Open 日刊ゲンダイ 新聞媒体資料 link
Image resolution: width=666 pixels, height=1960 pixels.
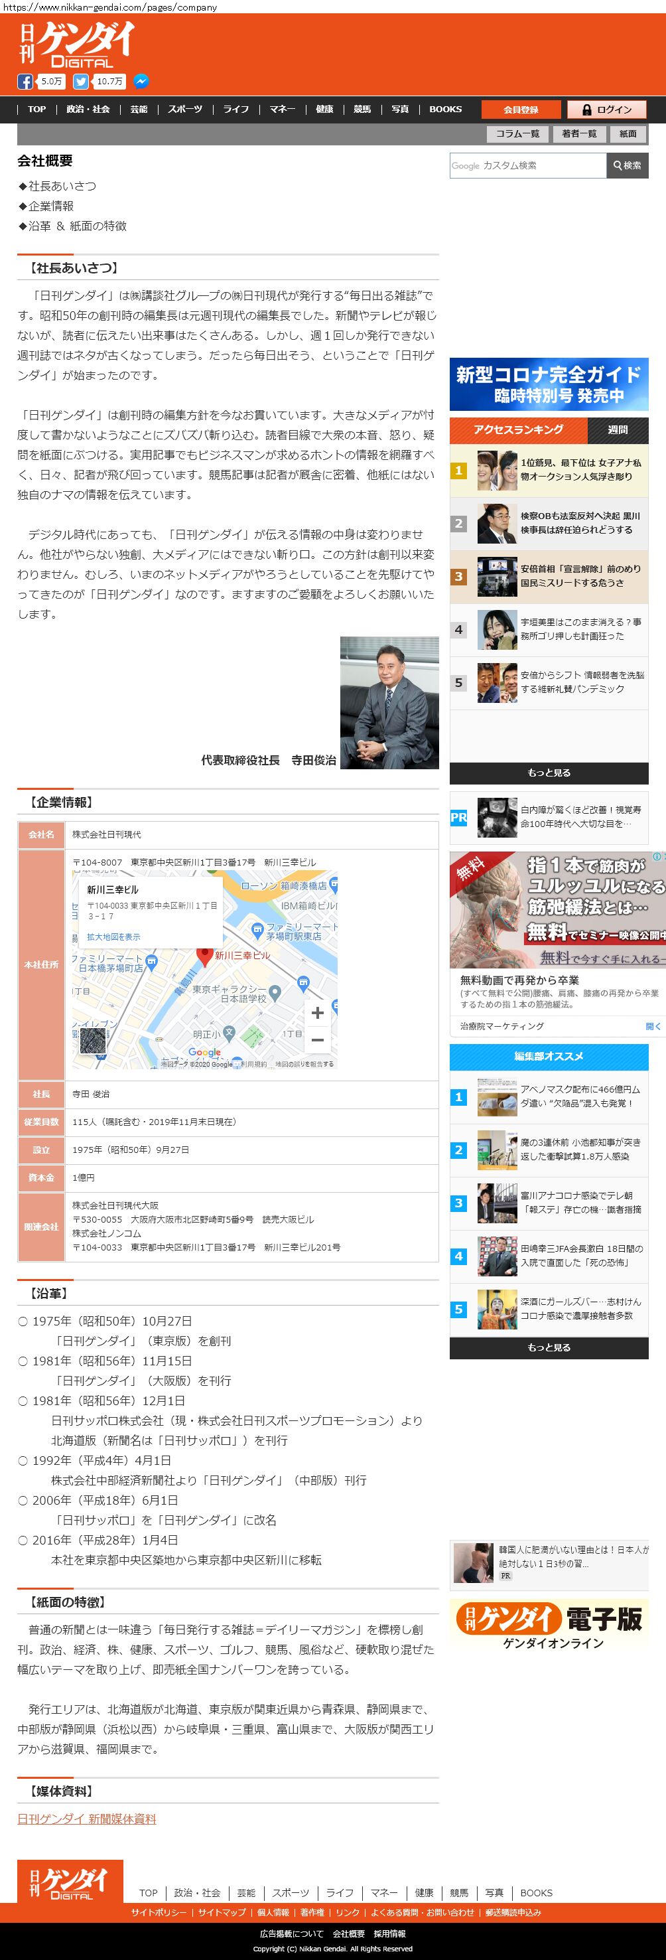point(87,1819)
